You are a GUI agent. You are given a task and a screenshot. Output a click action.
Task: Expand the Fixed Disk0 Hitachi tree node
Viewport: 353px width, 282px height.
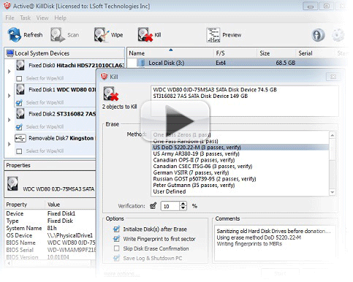pos(10,72)
